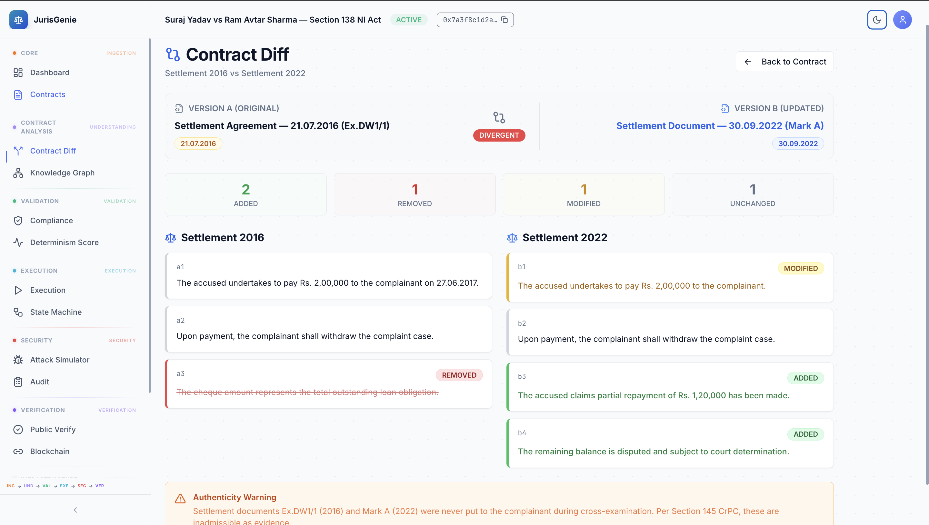This screenshot has width=929, height=525.
Task: Click the State Machine icon
Action: coord(18,312)
